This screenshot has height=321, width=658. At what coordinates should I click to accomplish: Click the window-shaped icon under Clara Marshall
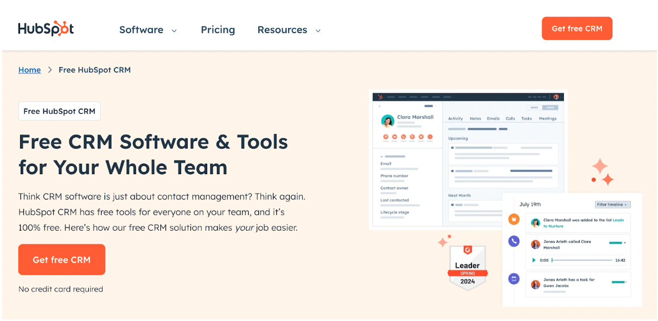412,137
